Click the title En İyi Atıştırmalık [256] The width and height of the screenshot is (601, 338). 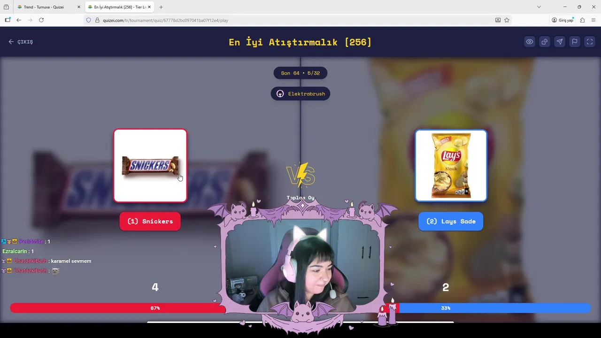(x=300, y=42)
